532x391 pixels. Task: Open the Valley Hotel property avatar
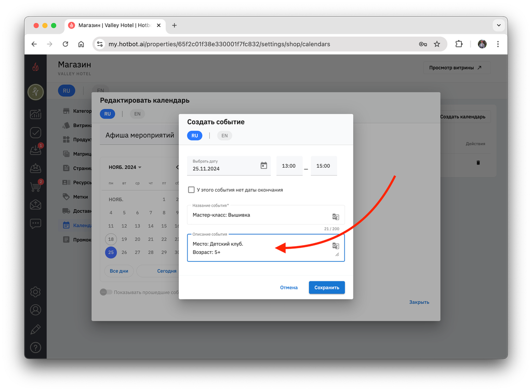(x=36, y=92)
